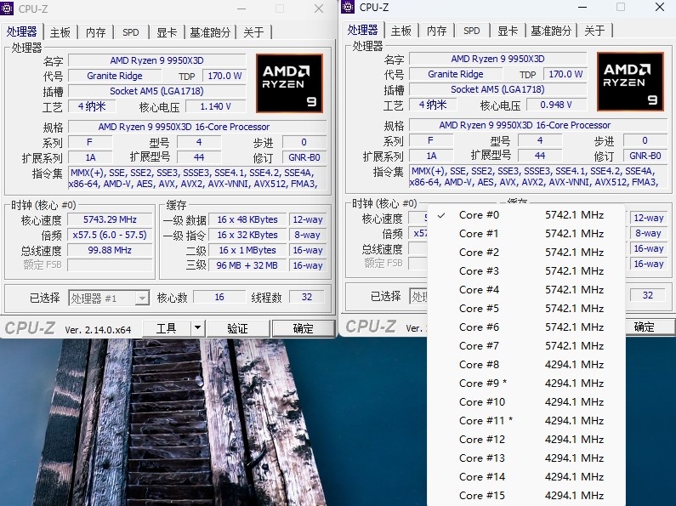Switch to the 主板 tab in left window
The height and width of the screenshot is (506, 676).
pyautogui.click(x=60, y=32)
